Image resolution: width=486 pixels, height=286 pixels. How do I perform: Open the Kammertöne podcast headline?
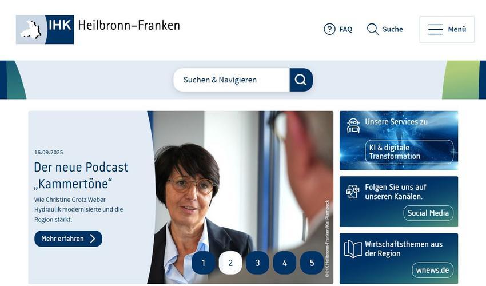81,176
